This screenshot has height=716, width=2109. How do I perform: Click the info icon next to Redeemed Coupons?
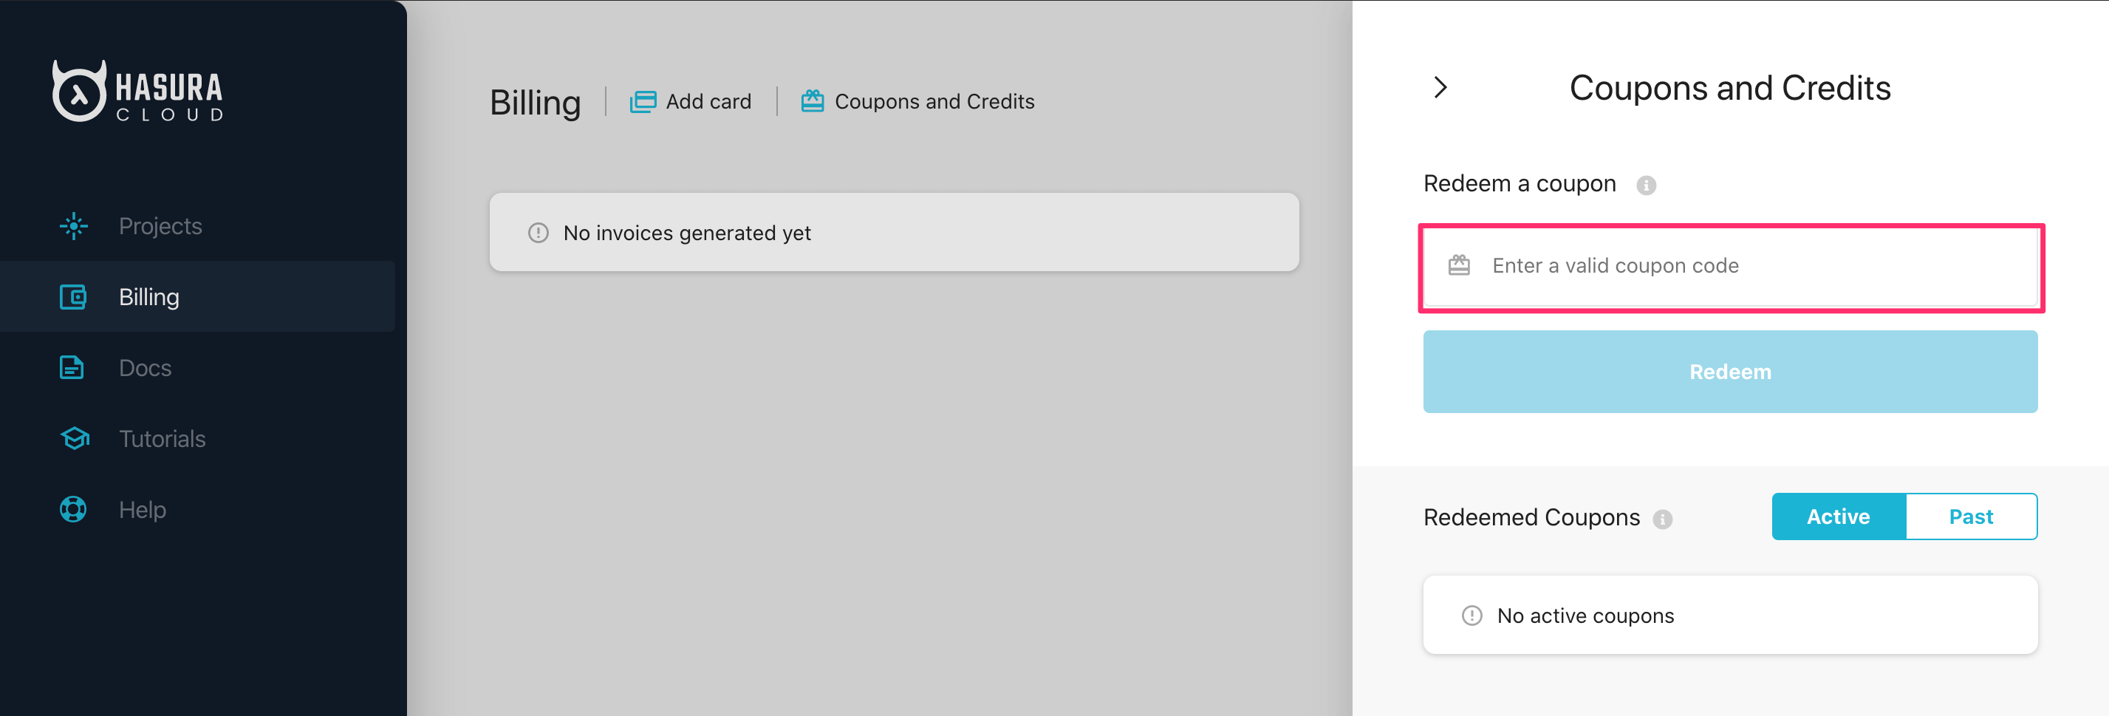pyautogui.click(x=1663, y=518)
